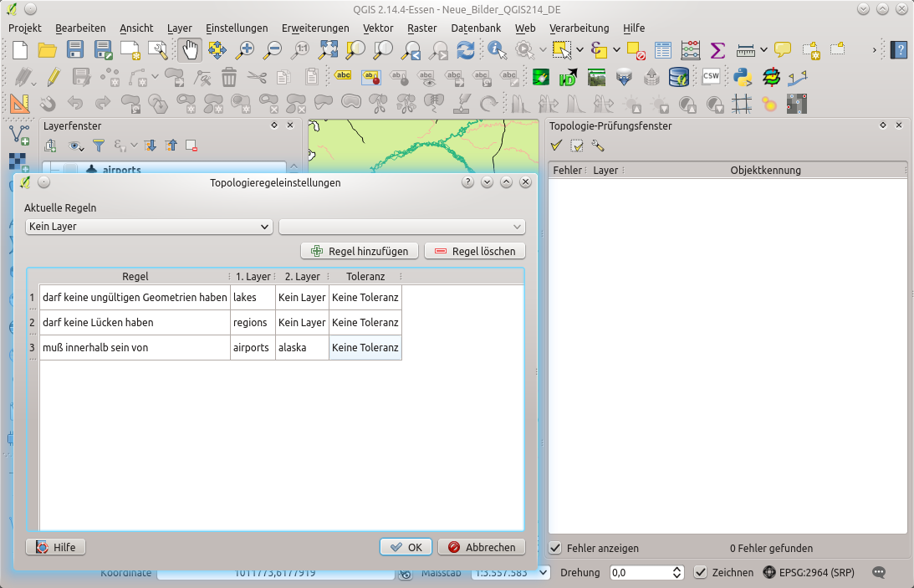Open the Python console icon
Viewport: 914px width, 588px height.
pos(743,78)
